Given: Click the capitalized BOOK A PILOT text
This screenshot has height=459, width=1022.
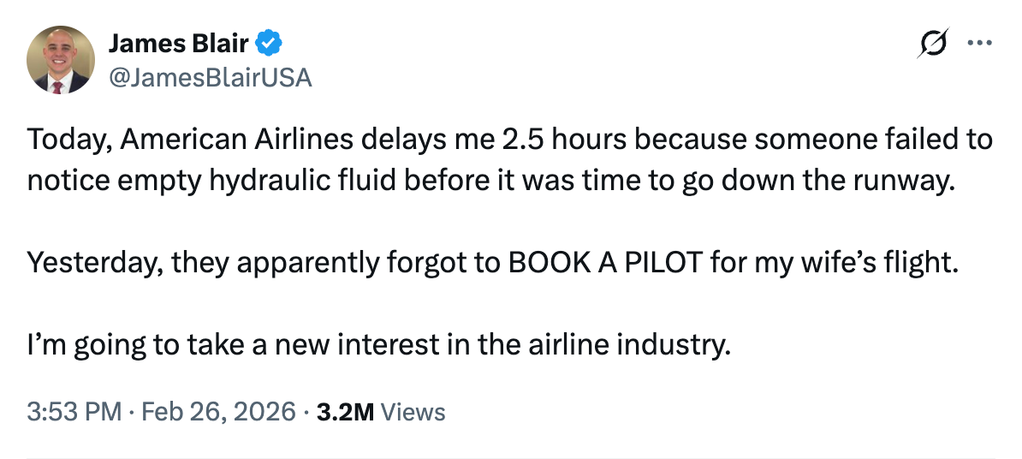Looking at the screenshot, I should 607,262.
